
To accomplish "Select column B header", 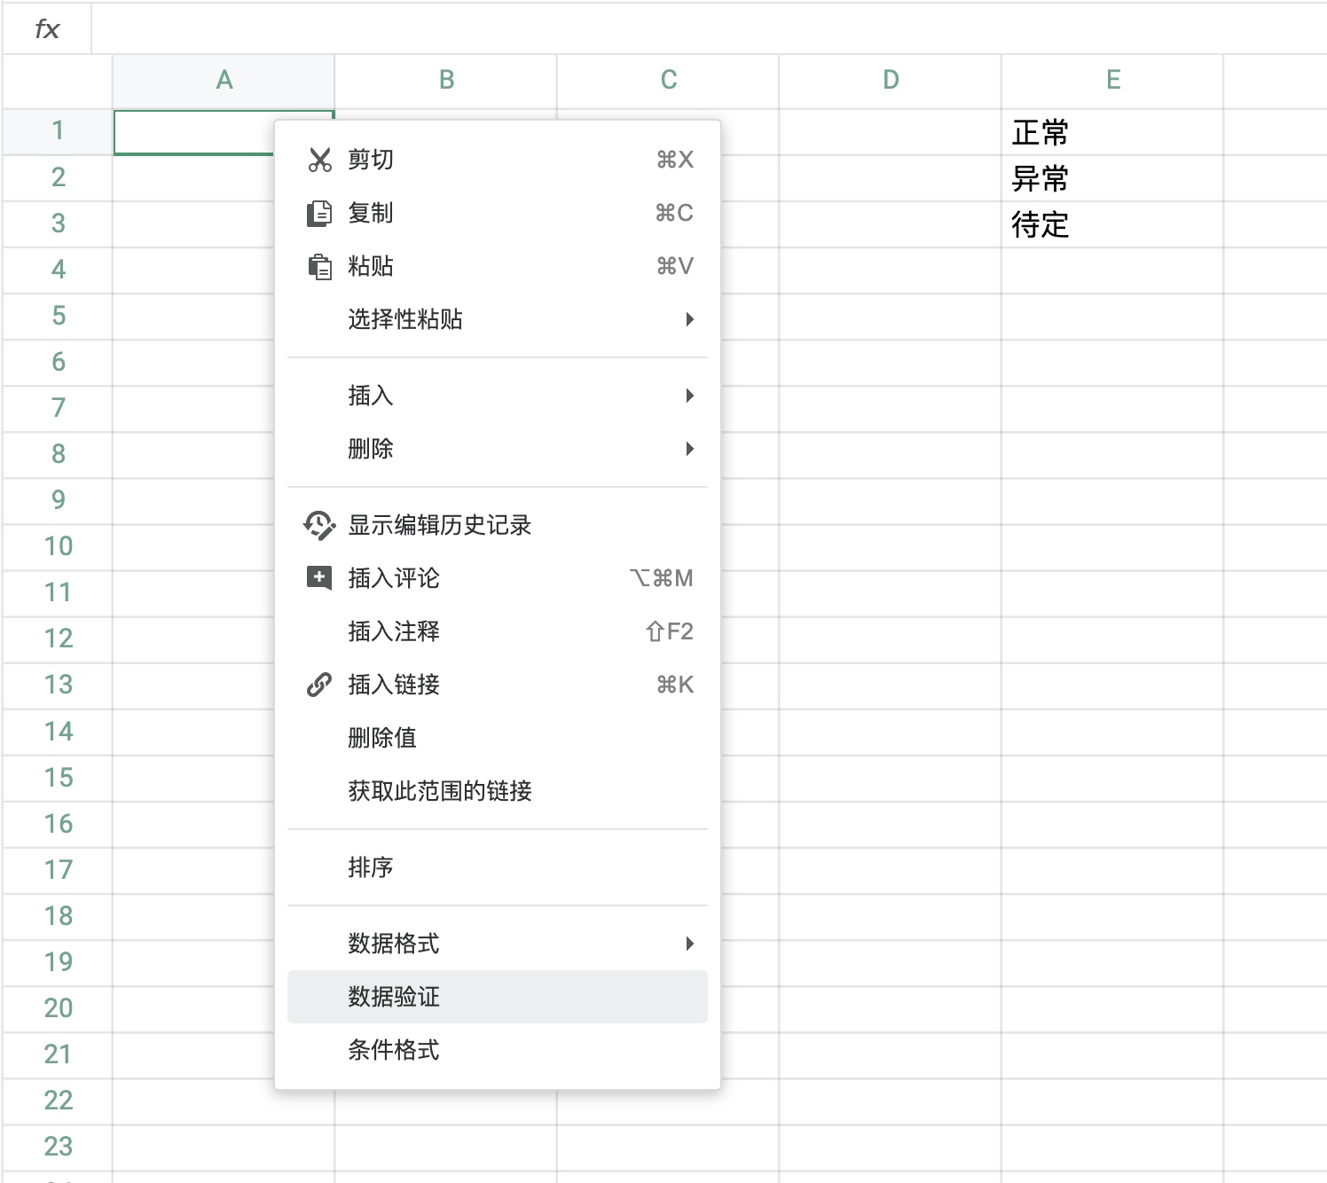I will (x=446, y=81).
